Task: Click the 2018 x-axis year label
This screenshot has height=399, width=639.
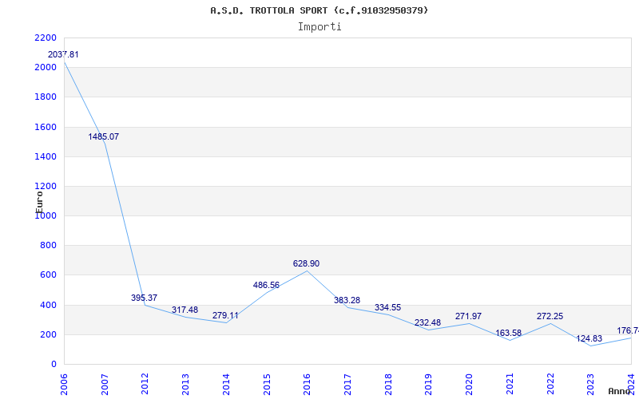Action: coord(388,385)
